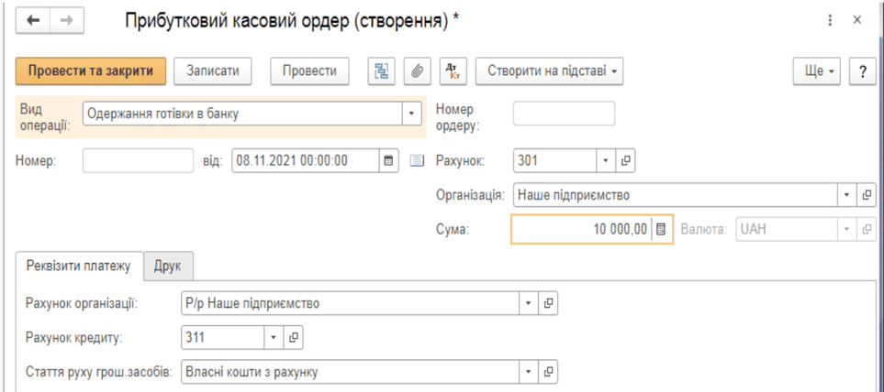The height and width of the screenshot is (392, 884).
Task: Click into the Номер input field
Action: [138, 161]
